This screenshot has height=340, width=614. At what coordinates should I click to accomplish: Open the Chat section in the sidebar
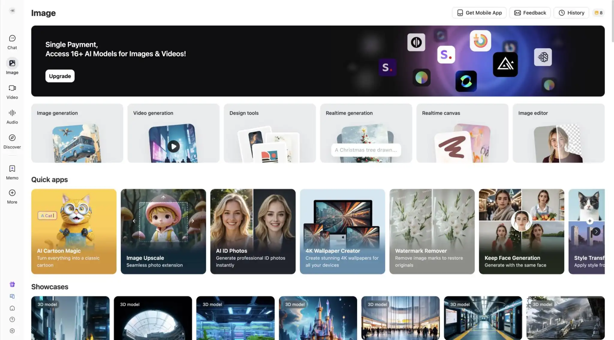(x=12, y=42)
